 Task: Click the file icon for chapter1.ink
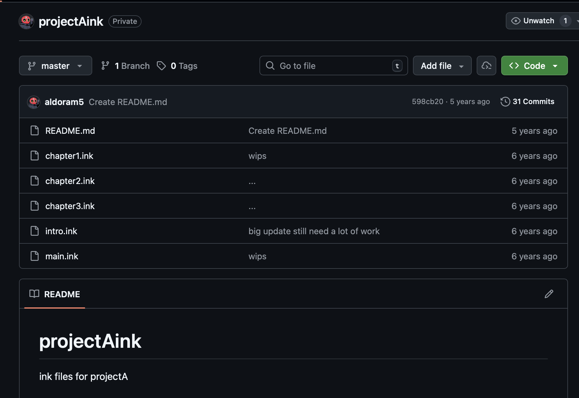(35, 156)
